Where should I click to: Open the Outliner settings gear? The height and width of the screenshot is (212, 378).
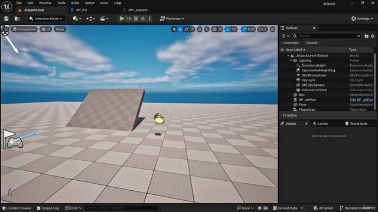click(373, 36)
